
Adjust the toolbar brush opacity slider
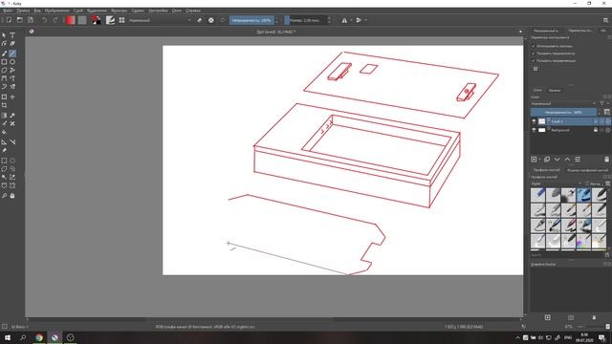[251, 20]
